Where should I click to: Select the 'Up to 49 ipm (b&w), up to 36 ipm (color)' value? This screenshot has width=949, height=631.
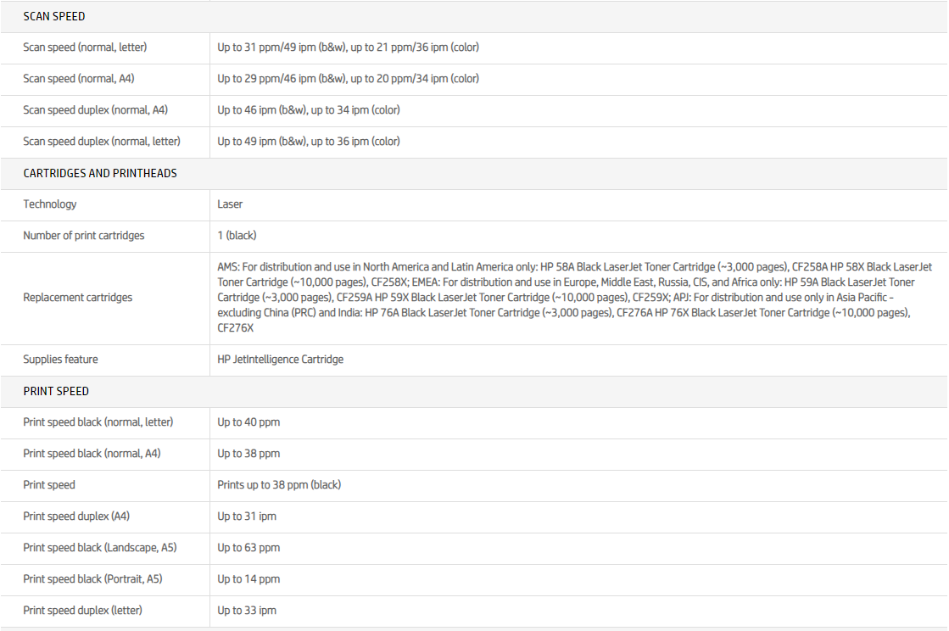pyautogui.click(x=309, y=142)
